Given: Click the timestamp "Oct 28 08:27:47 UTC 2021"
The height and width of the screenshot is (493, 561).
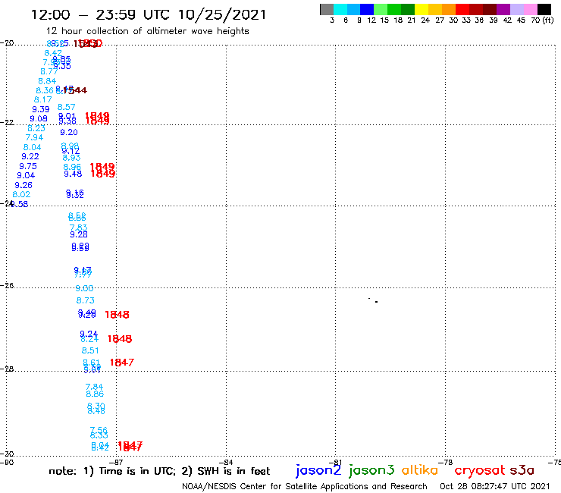Looking at the screenshot, I should [494, 486].
